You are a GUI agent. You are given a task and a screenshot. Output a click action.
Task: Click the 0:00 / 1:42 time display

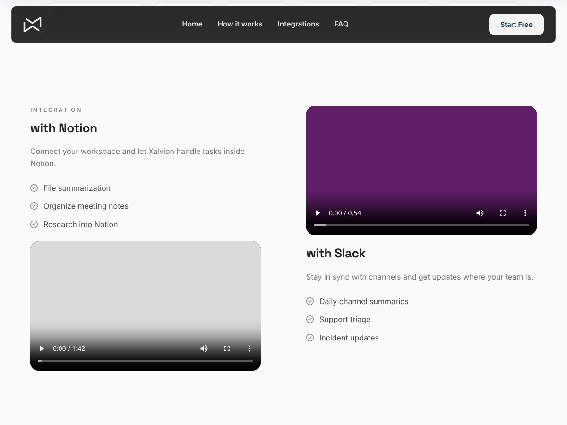[x=69, y=348]
